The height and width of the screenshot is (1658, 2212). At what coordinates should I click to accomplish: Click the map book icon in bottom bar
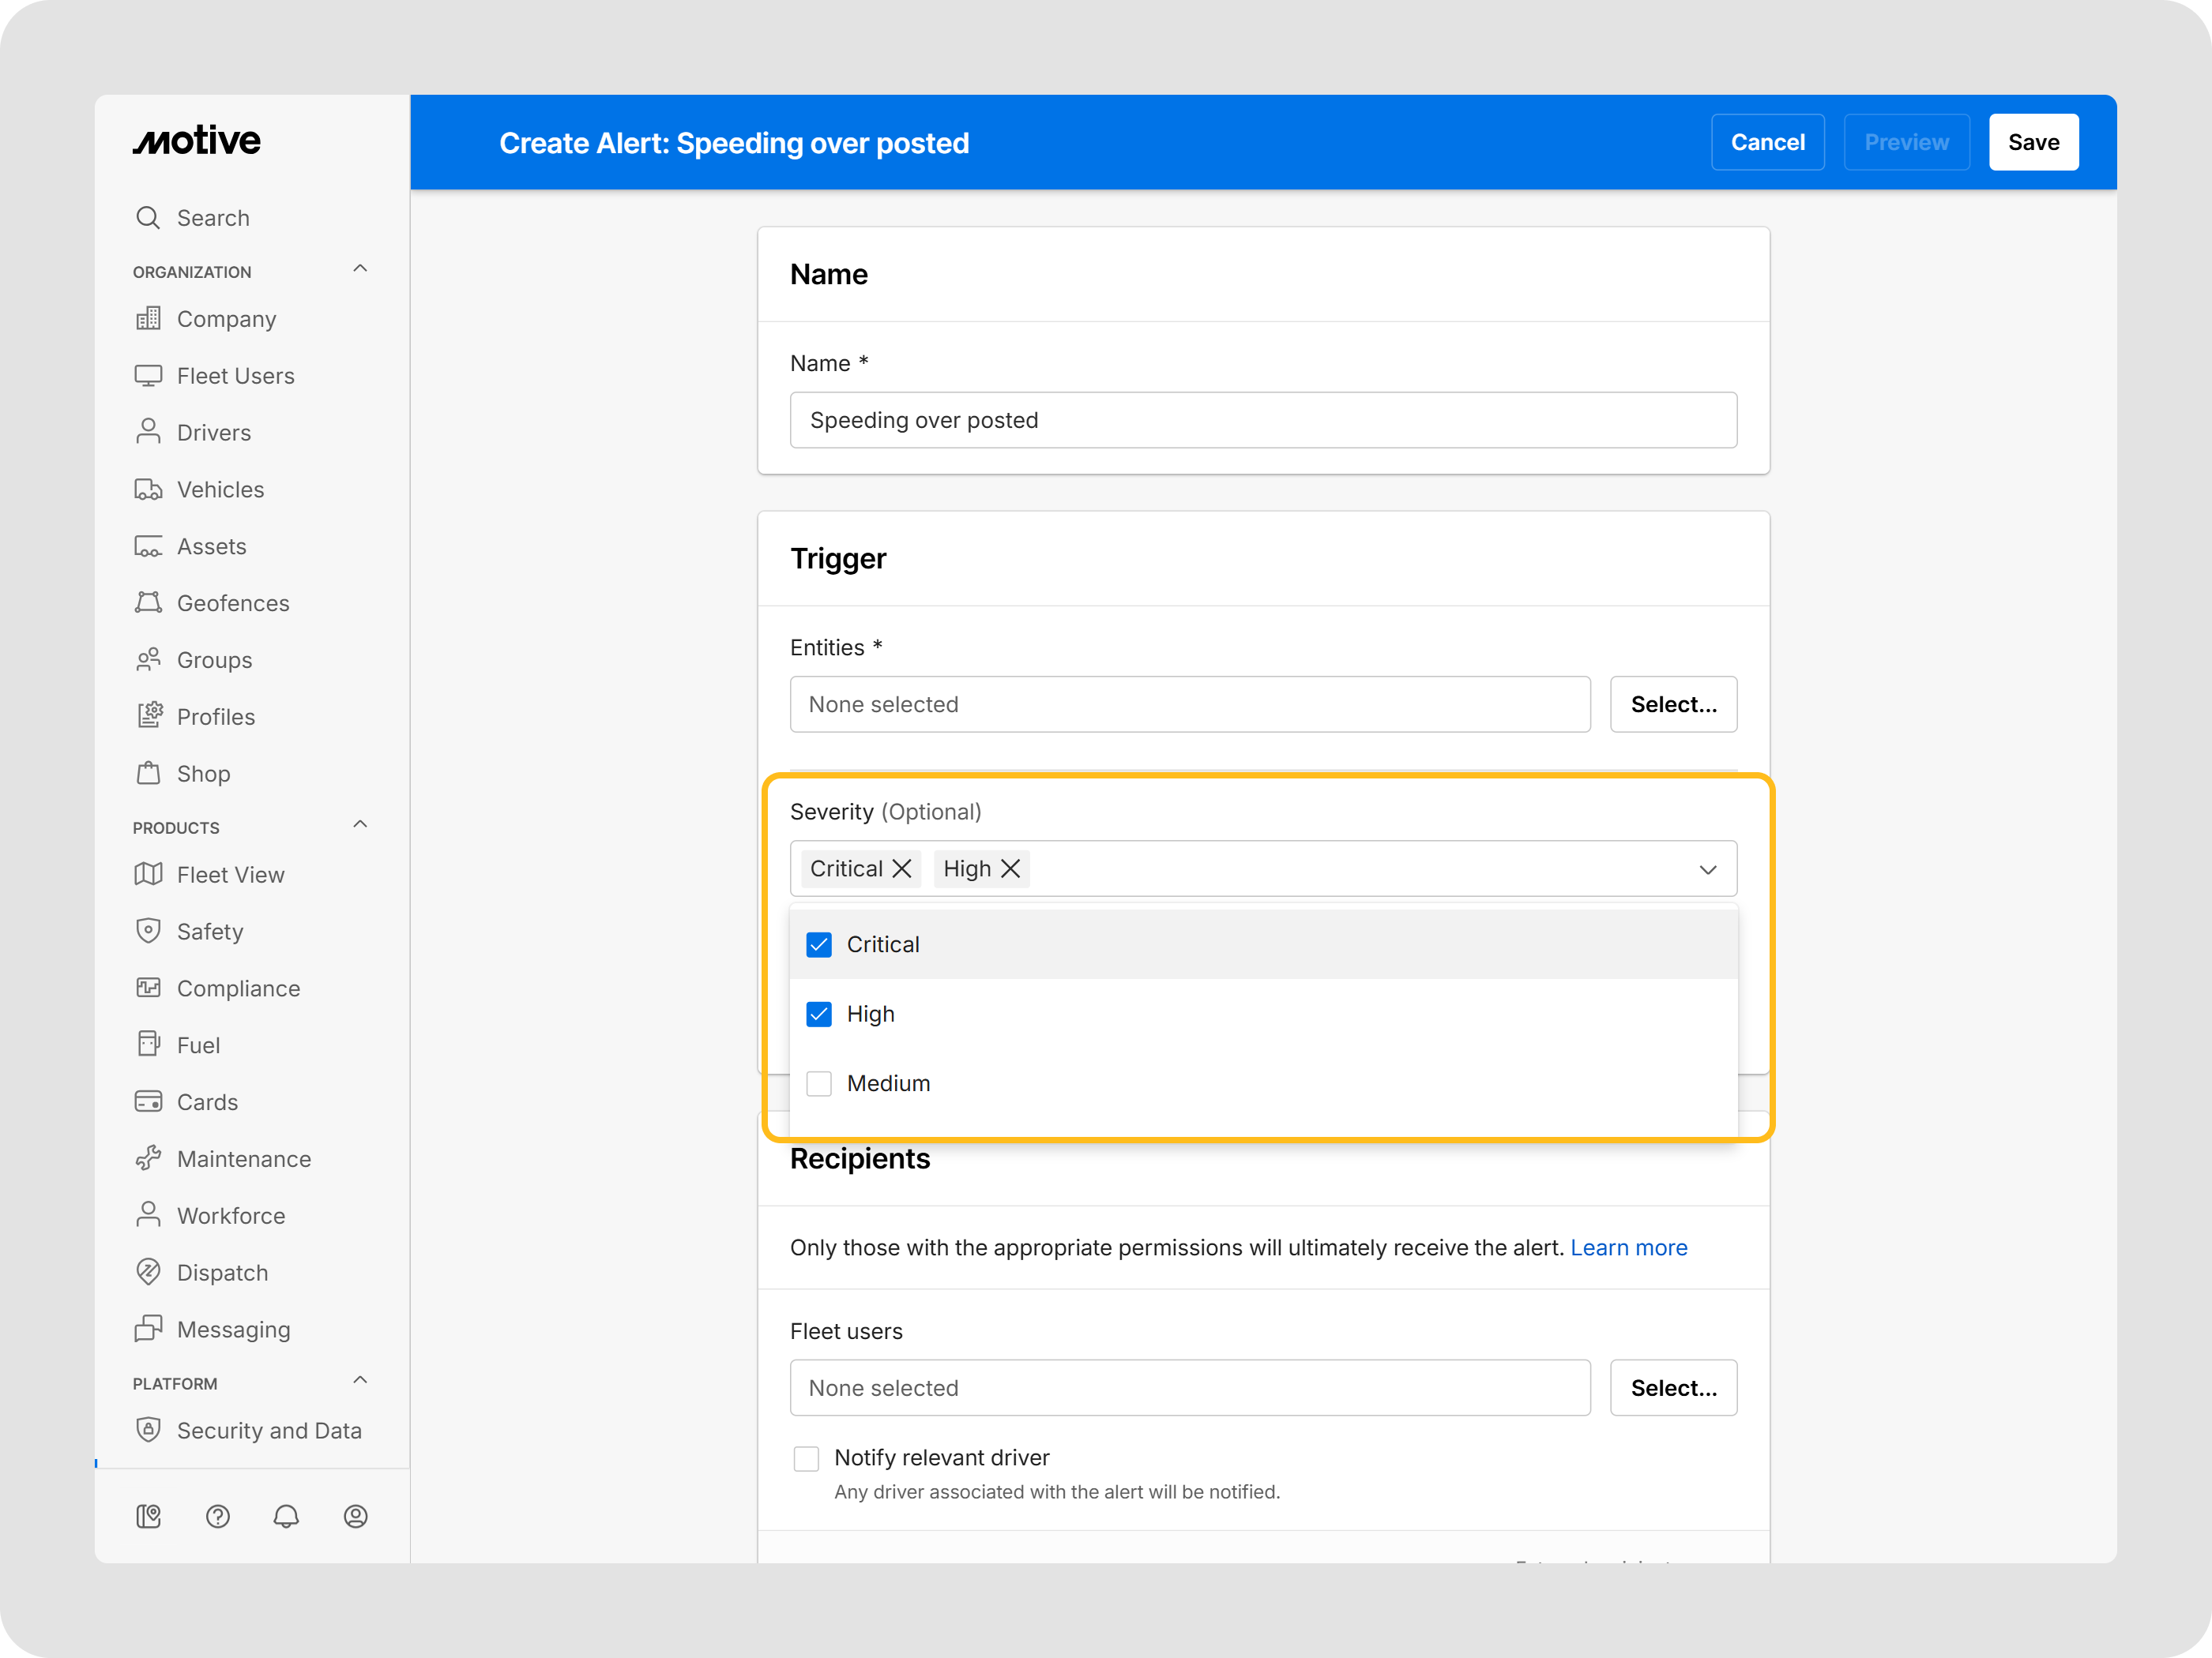[148, 1516]
